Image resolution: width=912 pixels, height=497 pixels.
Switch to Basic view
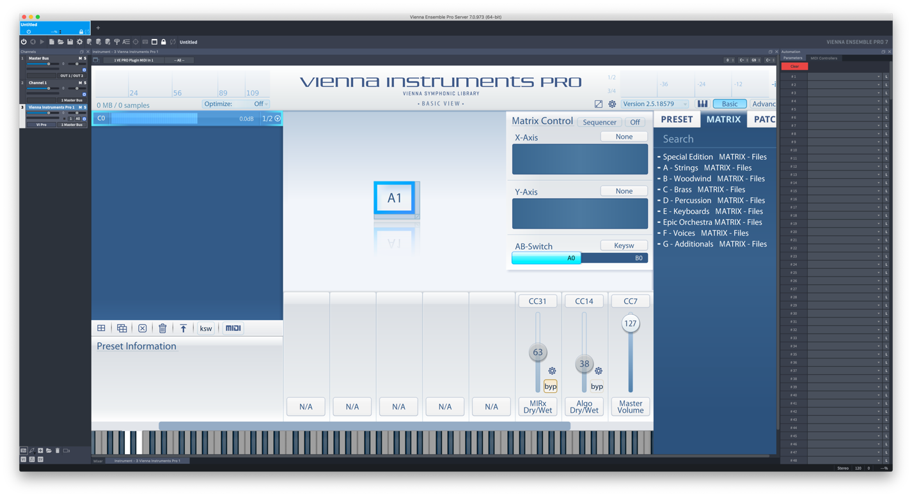coord(730,104)
